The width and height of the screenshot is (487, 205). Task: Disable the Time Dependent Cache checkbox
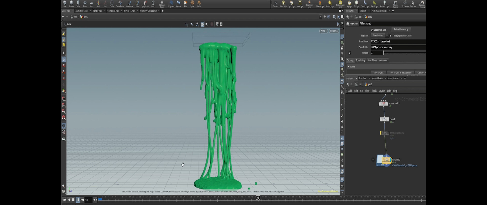point(391,36)
